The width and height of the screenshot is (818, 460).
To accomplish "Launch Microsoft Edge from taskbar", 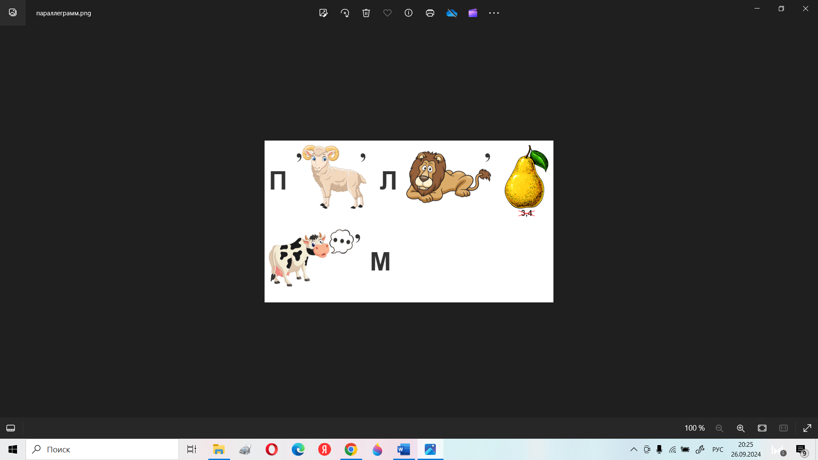I will (x=298, y=449).
